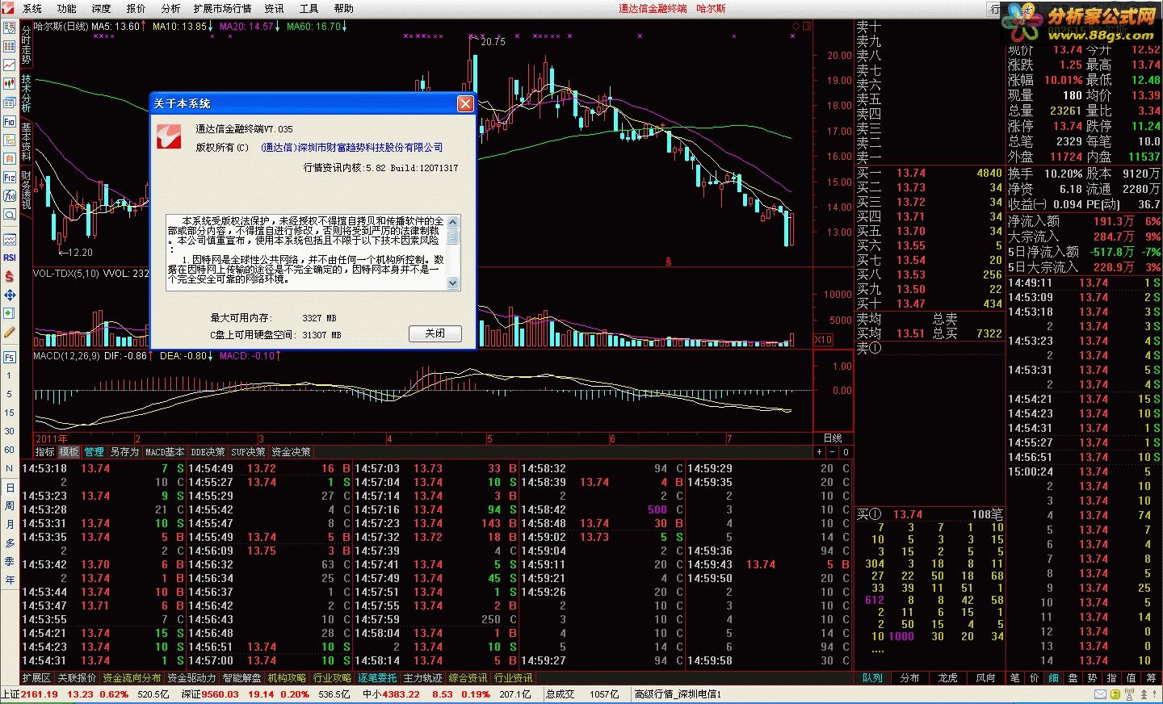Open the envelope mail icon in status bar
The height and width of the screenshot is (704, 1163).
[x=1100, y=694]
